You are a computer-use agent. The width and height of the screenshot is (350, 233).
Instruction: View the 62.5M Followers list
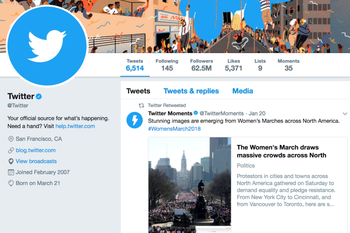tap(202, 65)
